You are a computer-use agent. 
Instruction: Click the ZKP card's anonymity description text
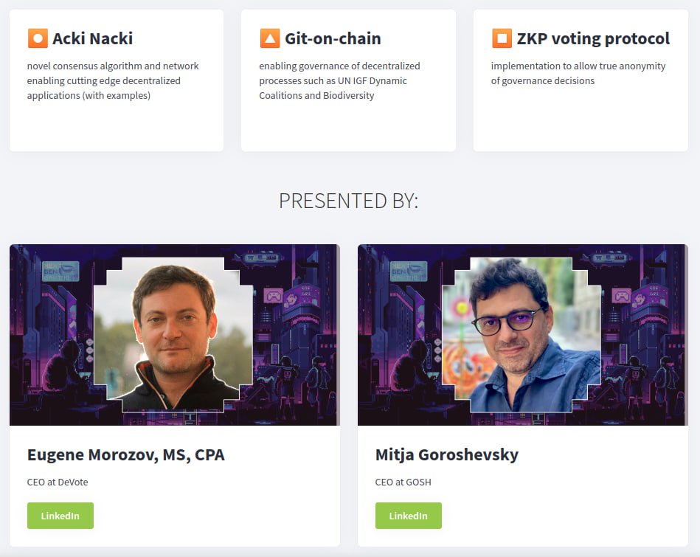pyautogui.click(x=578, y=73)
